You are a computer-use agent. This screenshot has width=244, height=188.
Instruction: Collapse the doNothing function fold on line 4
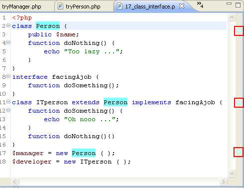pos(8,42)
